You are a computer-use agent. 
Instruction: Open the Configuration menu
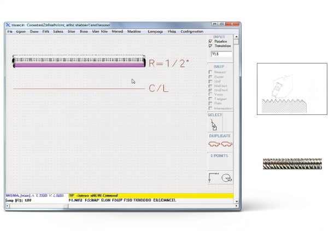click(x=192, y=31)
